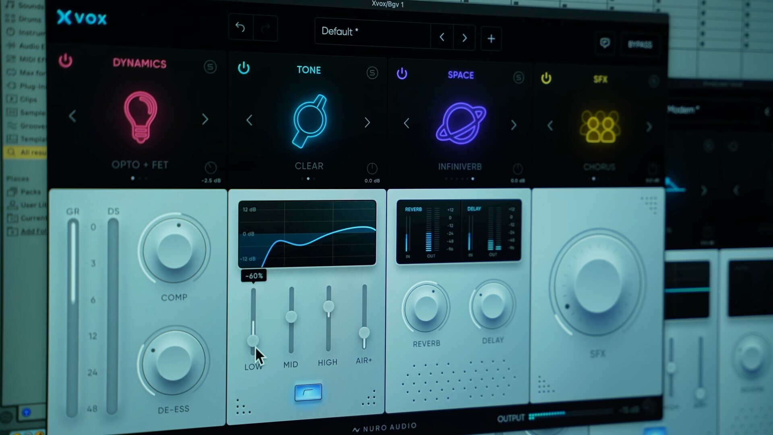Click the X vox logo
Image resolution: width=773 pixels, height=435 pixels.
(x=82, y=18)
